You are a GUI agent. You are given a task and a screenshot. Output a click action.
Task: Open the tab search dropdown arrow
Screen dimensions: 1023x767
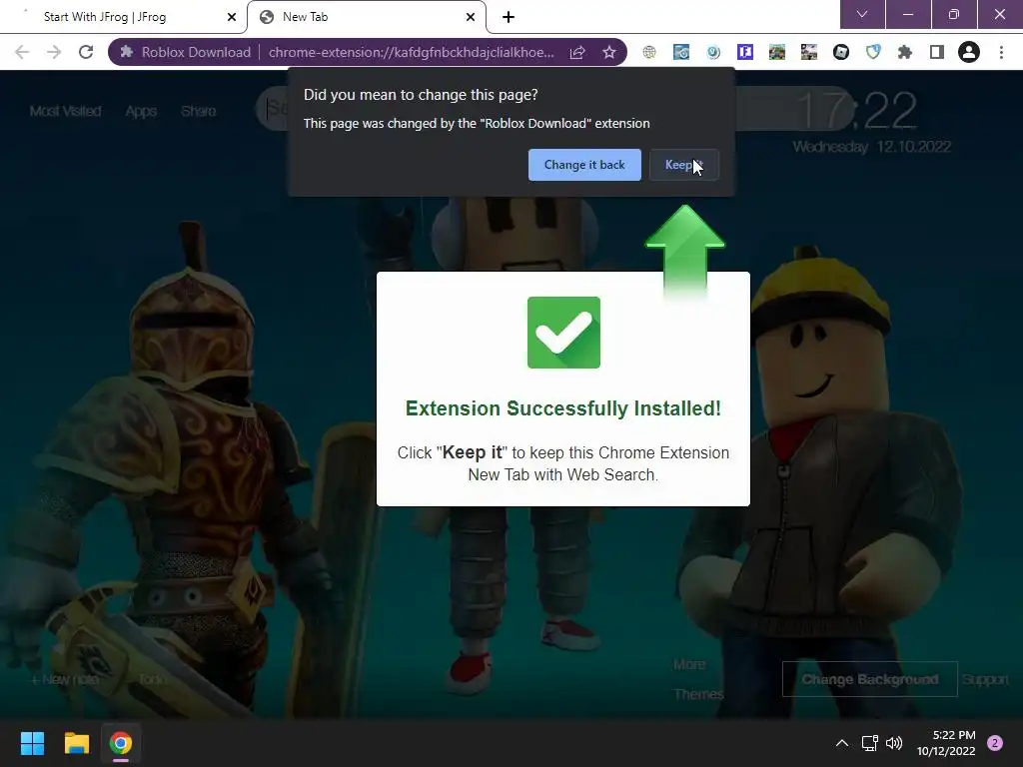862,14
